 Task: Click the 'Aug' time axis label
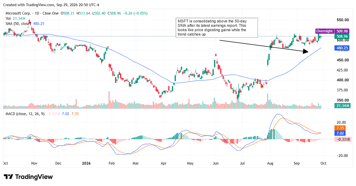pos(270,163)
